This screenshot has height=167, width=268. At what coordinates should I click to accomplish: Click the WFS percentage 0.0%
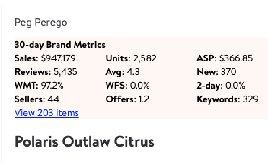pos(140,86)
